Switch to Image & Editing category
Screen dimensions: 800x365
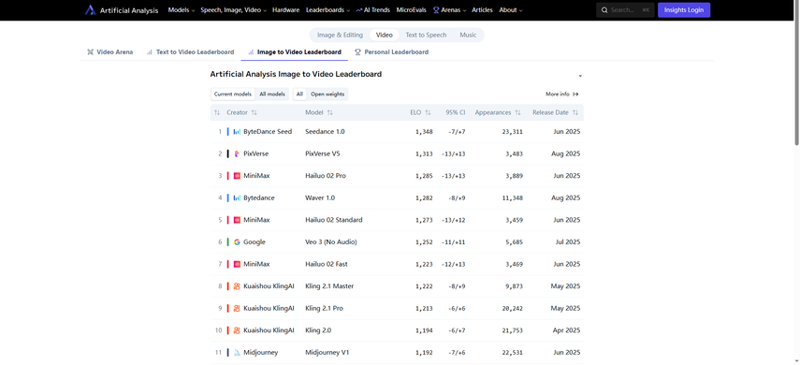[340, 35]
